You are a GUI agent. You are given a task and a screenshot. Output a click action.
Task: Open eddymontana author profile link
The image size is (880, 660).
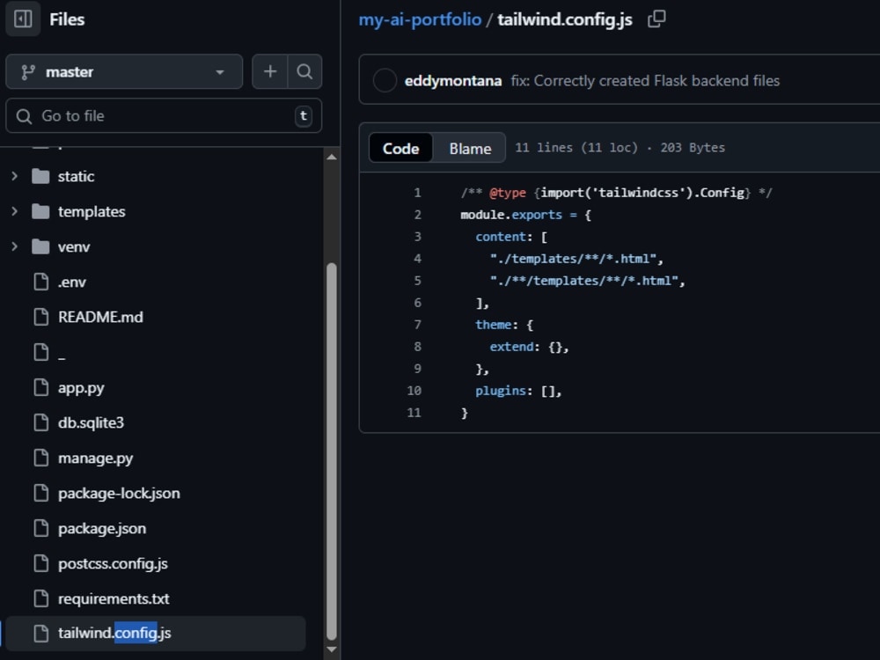point(453,81)
